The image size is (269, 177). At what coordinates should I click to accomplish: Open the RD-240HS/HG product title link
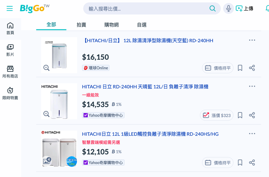click(x=150, y=134)
